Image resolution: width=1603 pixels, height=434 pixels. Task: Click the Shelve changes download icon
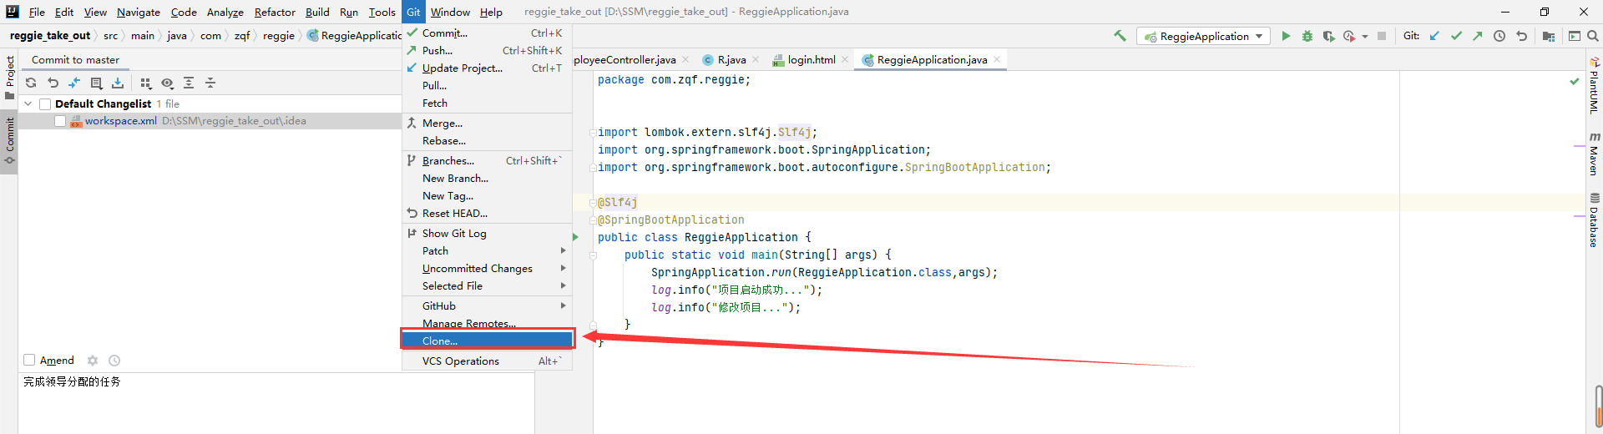pos(118,83)
